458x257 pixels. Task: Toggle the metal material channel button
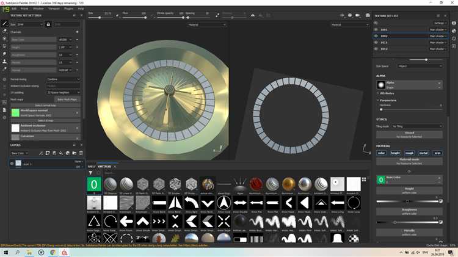423,153
